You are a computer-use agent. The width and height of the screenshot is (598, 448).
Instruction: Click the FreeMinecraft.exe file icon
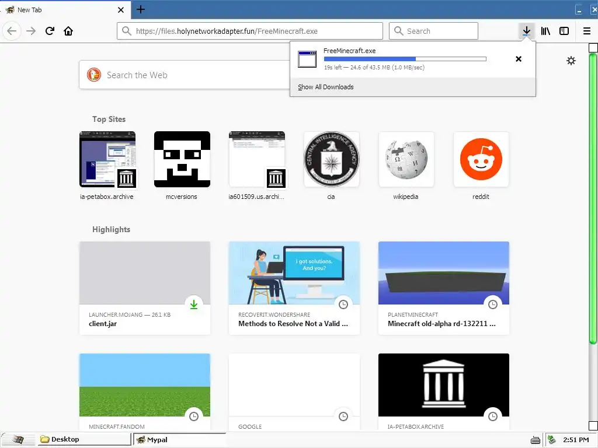307,59
